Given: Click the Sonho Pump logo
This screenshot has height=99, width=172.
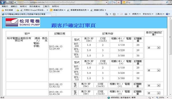Looking at the screenshot, I should (x=22, y=22).
